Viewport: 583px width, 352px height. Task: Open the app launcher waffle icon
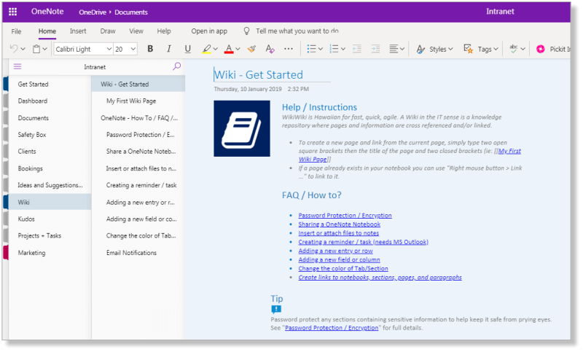pyautogui.click(x=12, y=12)
